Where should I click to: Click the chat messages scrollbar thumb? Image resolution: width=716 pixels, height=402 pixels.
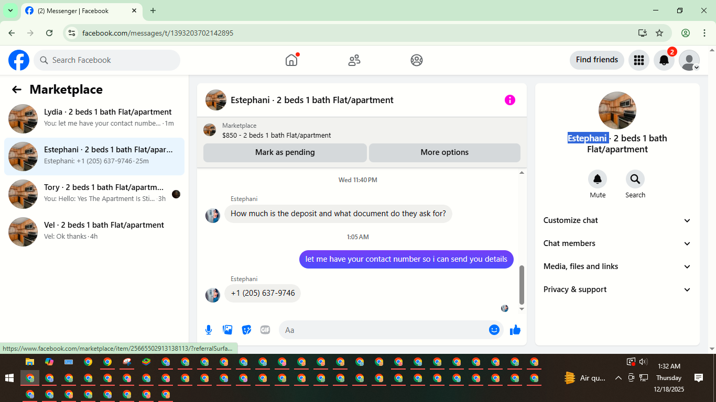(522, 285)
